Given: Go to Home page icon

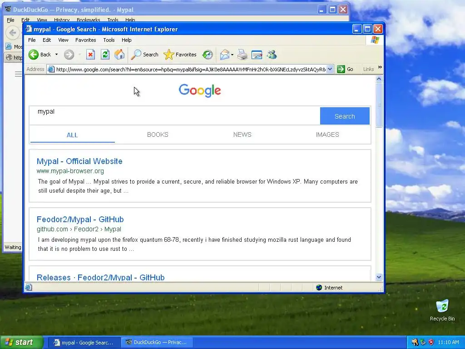Looking at the screenshot, I should click(119, 55).
